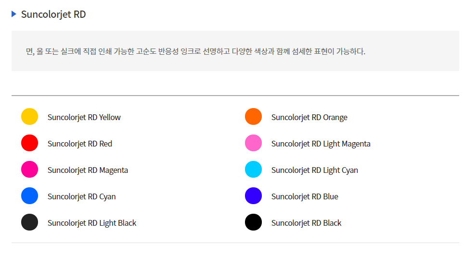Select the light cyan color circle
This screenshot has width=476, height=256.
coord(254,170)
